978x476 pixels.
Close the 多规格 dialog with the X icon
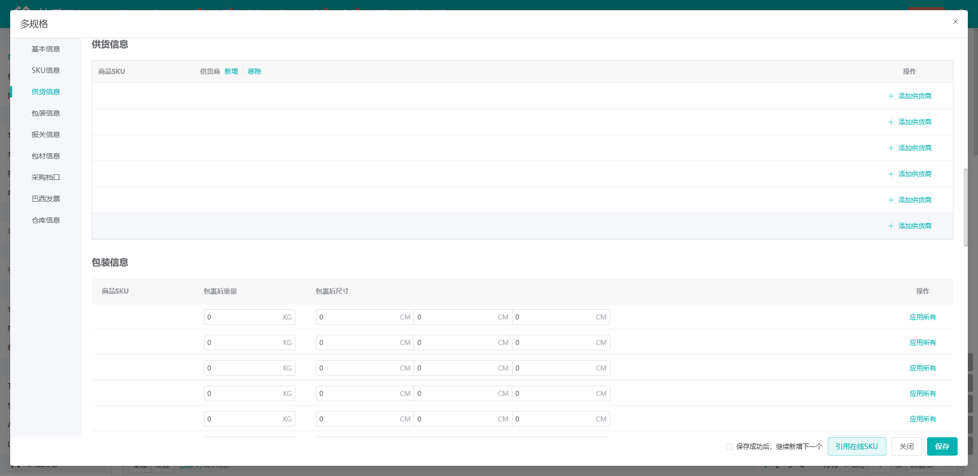[956, 21]
